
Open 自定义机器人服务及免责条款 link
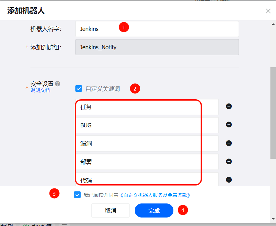pos(155,195)
